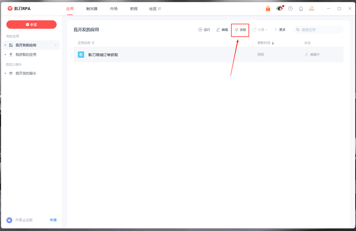This screenshot has height=231, width=356.
Task: Click the 编辑中 status text
Action: pyautogui.click(x=315, y=55)
